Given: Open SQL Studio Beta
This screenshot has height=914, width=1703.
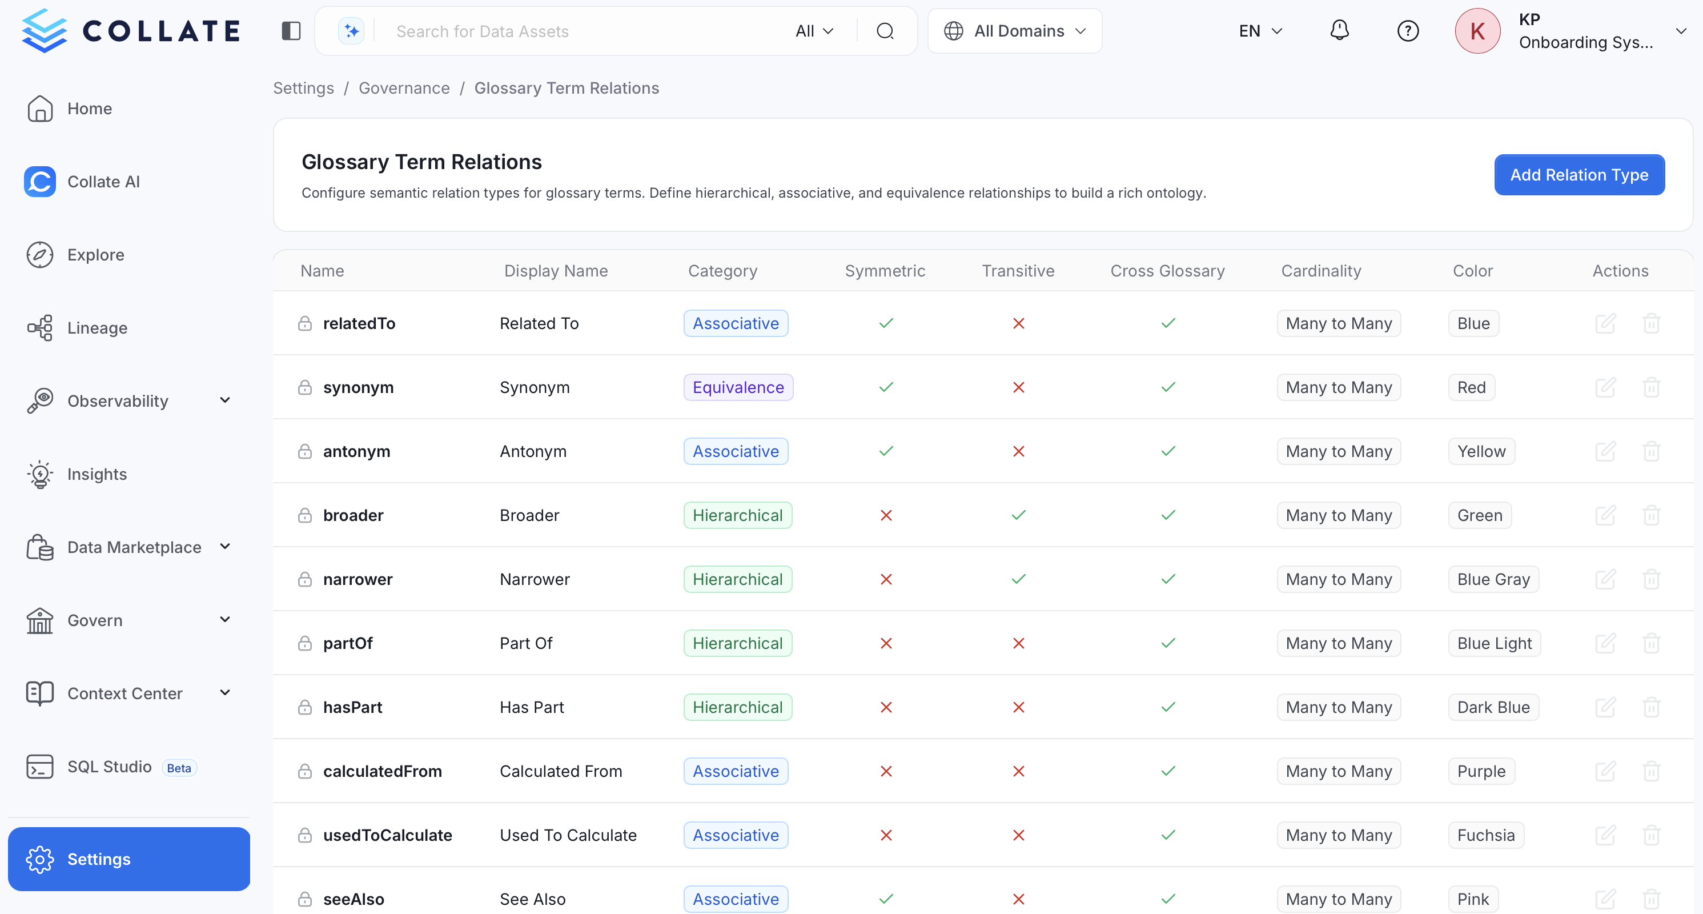Looking at the screenshot, I should pos(129,767).
